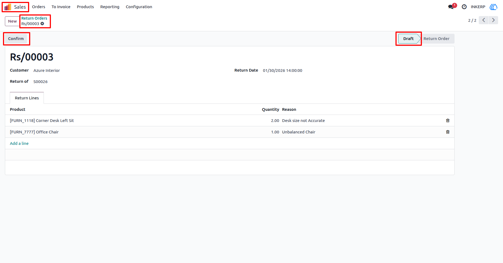
Task: Open the activities clock icon
Action: tap(464, 7)
